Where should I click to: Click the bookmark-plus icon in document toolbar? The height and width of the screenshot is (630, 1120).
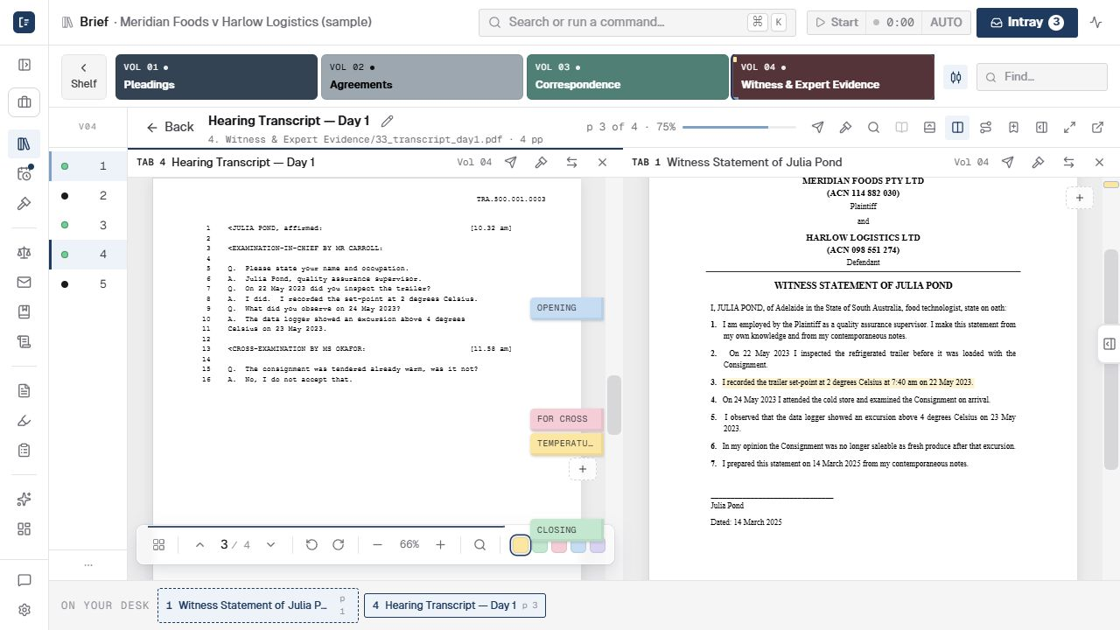pyautogui.click(x=1013, y=128)
